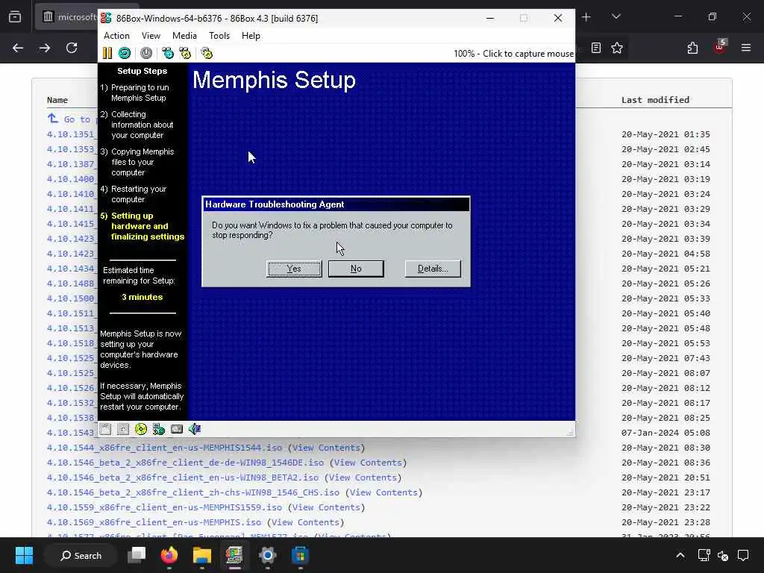Open 4.10.1546 WIN98_1546_CHS.iso link

click(x=193, y=492)
